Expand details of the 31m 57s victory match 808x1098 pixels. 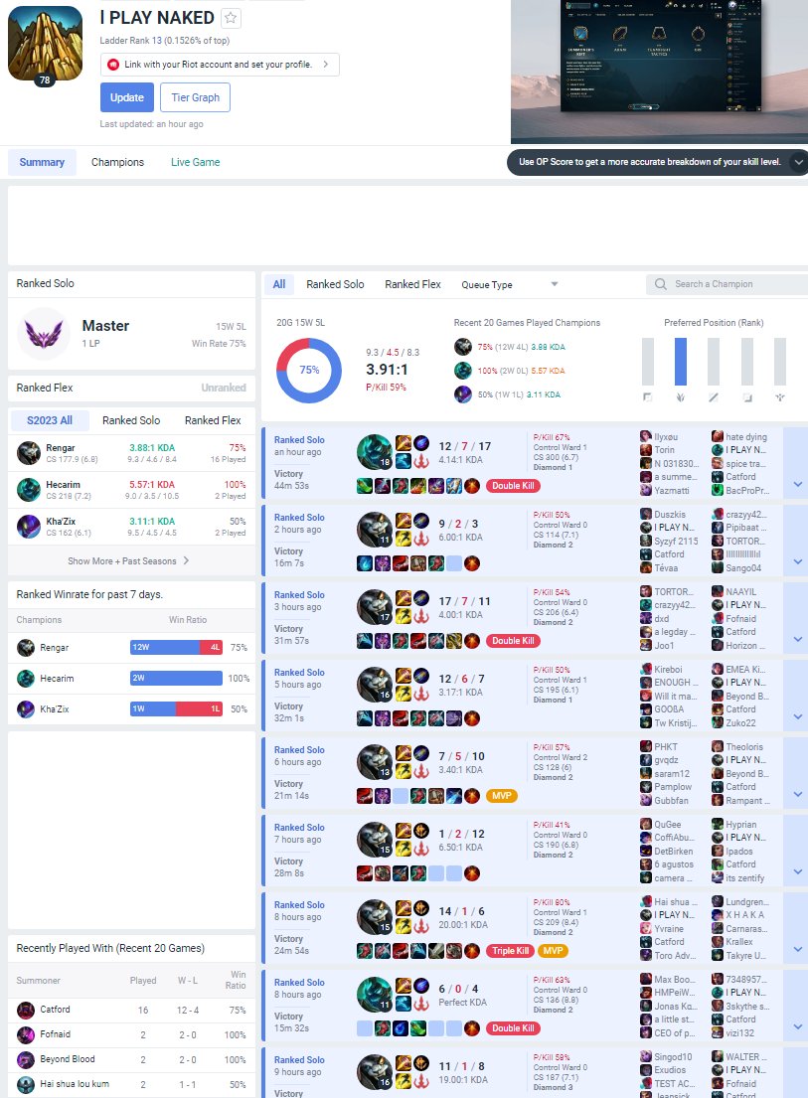point(797,639)
